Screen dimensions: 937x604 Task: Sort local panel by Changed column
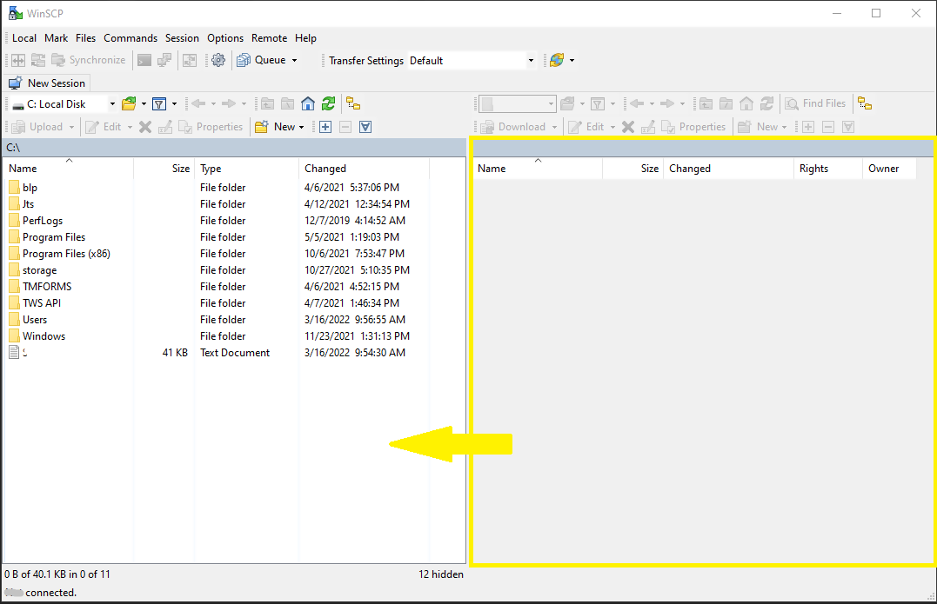click(364, 169)
